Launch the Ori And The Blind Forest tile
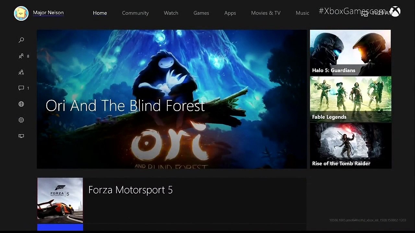Viewport: 415px width, 233px height. pos(172,99)
